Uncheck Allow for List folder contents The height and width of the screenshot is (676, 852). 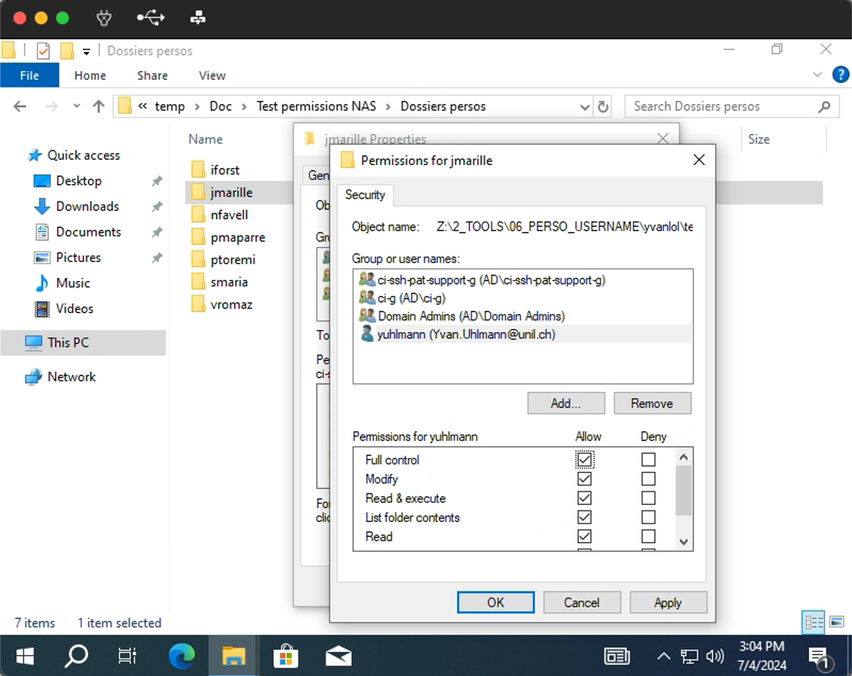pos(584,518)
